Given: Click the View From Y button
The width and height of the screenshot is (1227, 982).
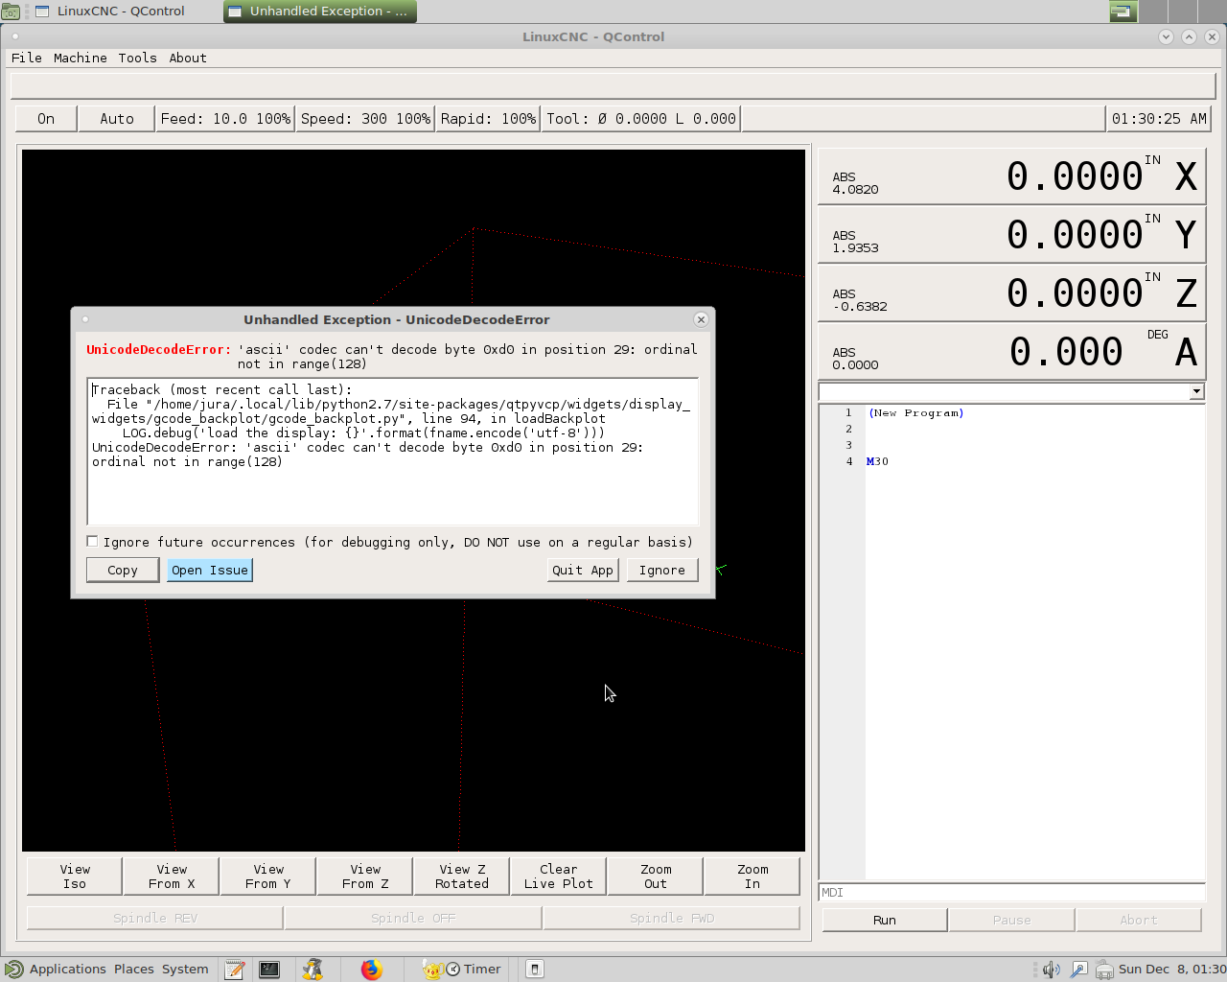Looking at the screenshot, I should coord(268,877).
